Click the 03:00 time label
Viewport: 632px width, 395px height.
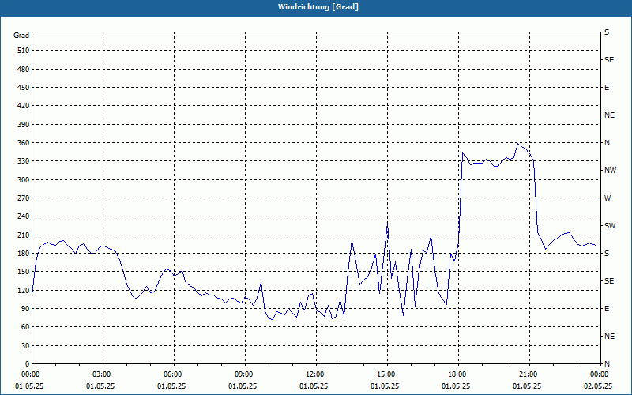tap(103, 374)
